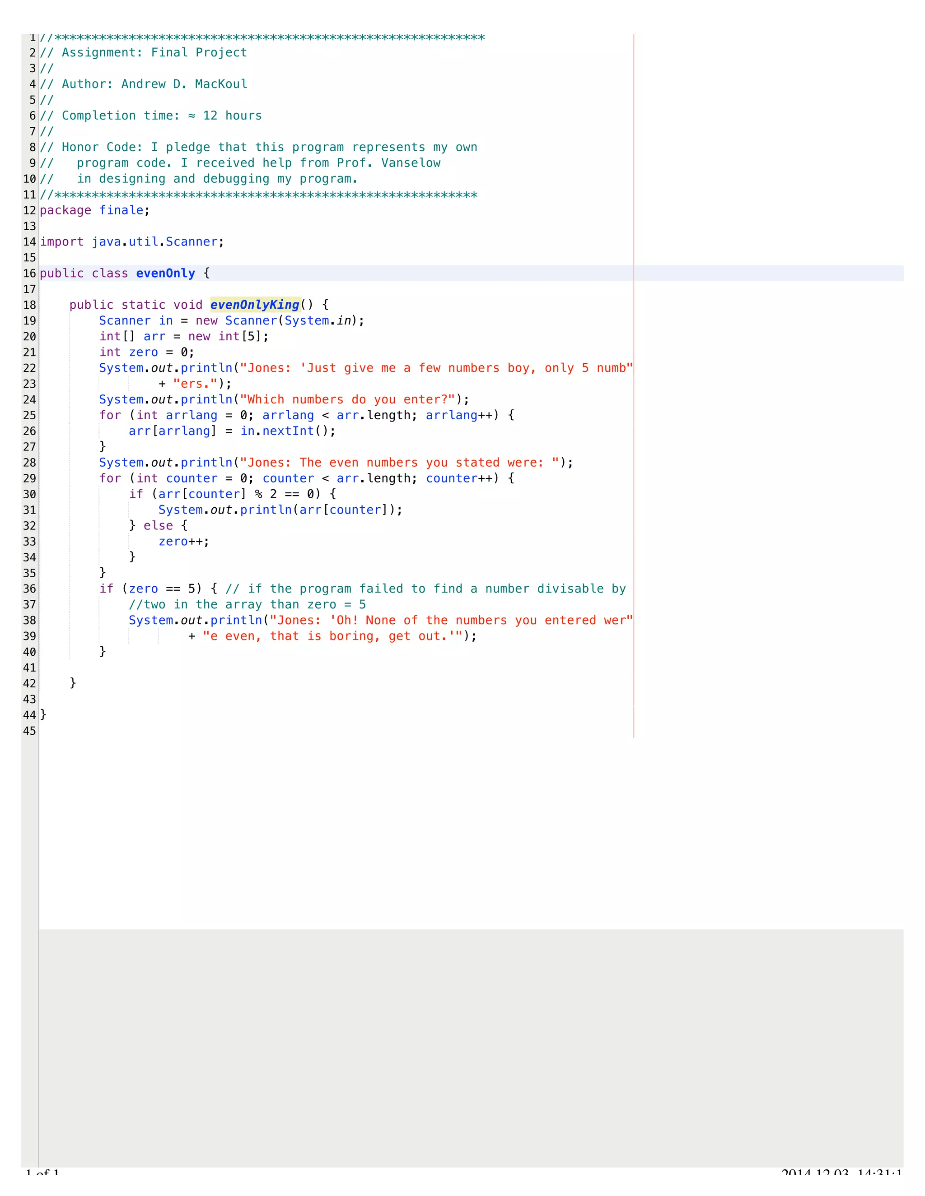Click the "int zero = 0;" declaration
This screenshot has width=925, height=1196.
pyautogui.click(x=147, y=352)
